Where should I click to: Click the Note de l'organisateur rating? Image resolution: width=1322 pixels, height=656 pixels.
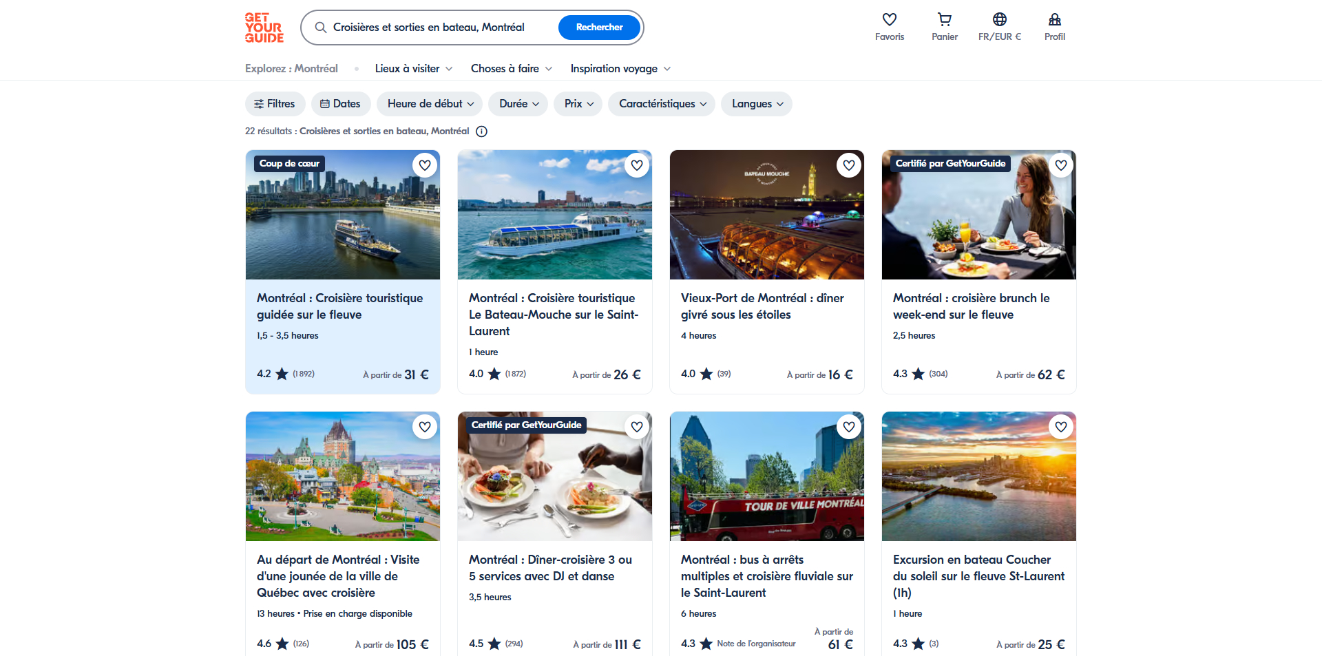tap(738, 644)
